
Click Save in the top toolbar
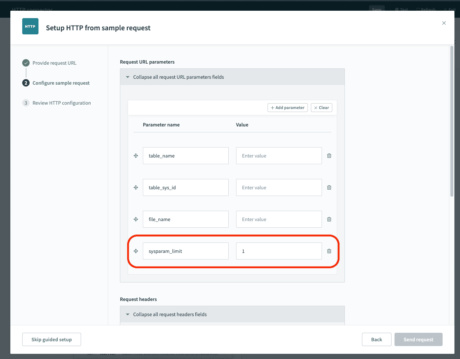click(376, 9)
